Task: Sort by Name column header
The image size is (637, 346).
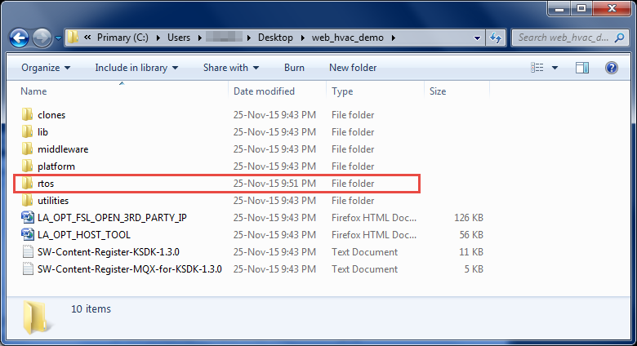Action: [x=33, y=91]
